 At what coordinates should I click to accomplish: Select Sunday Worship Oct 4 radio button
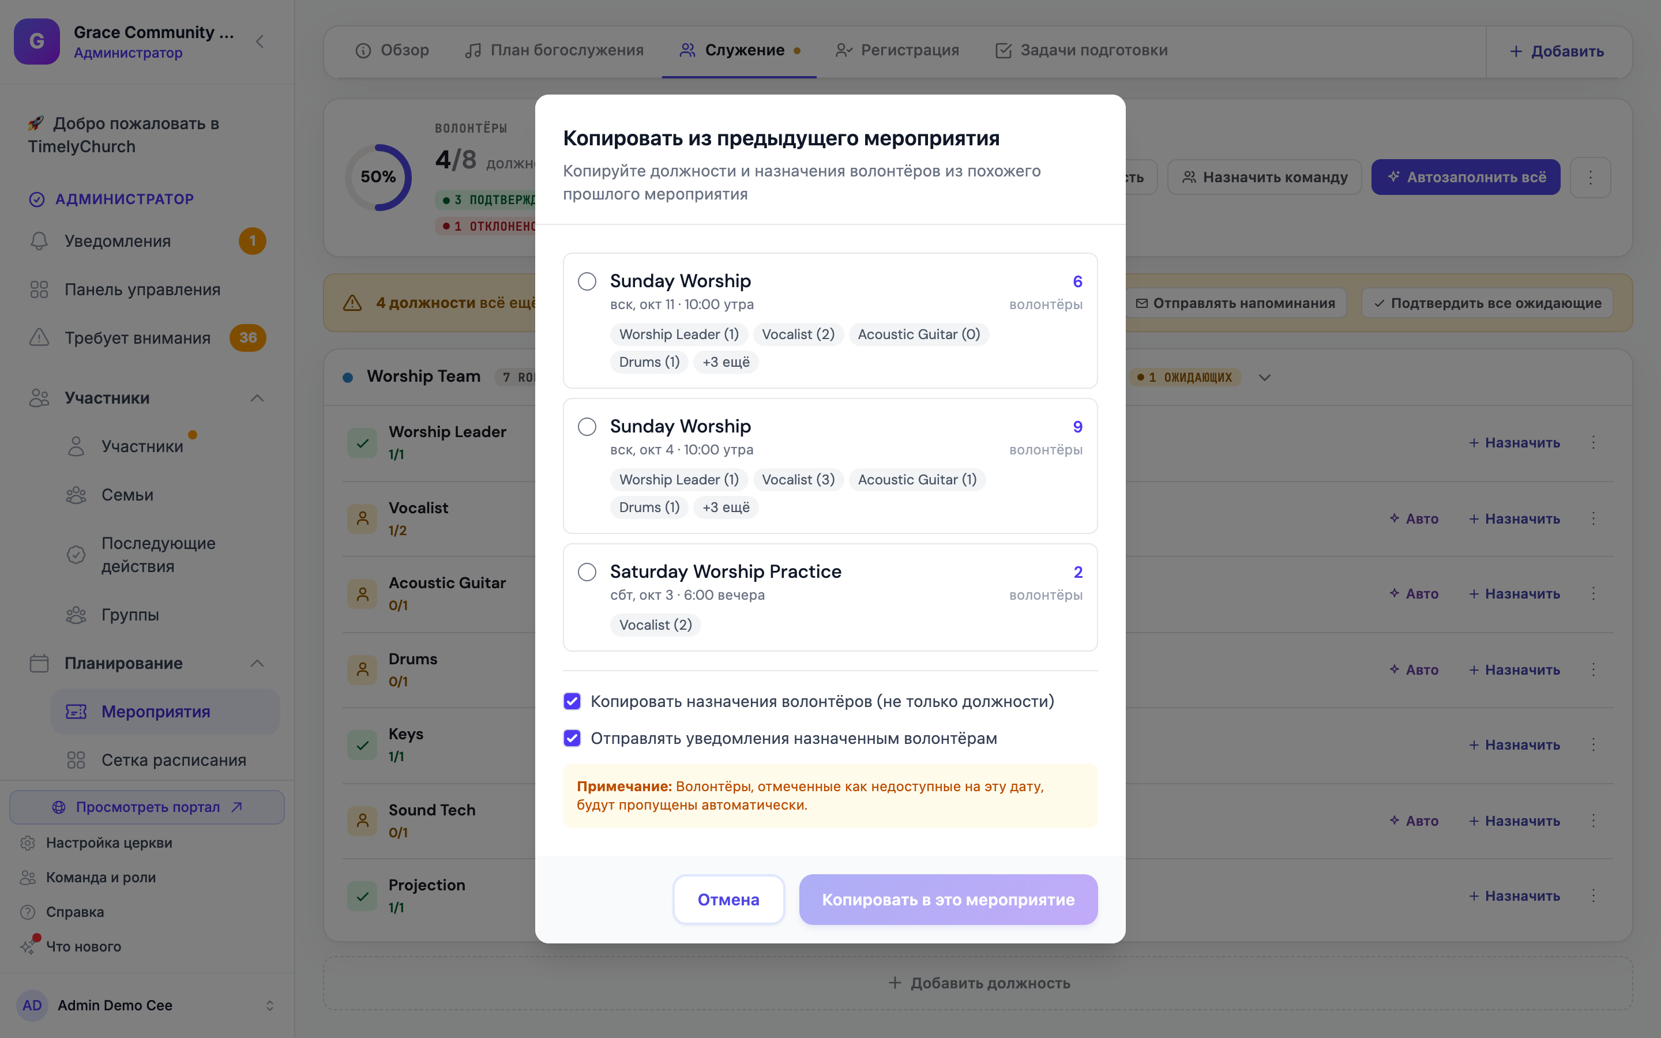(587, 426)
